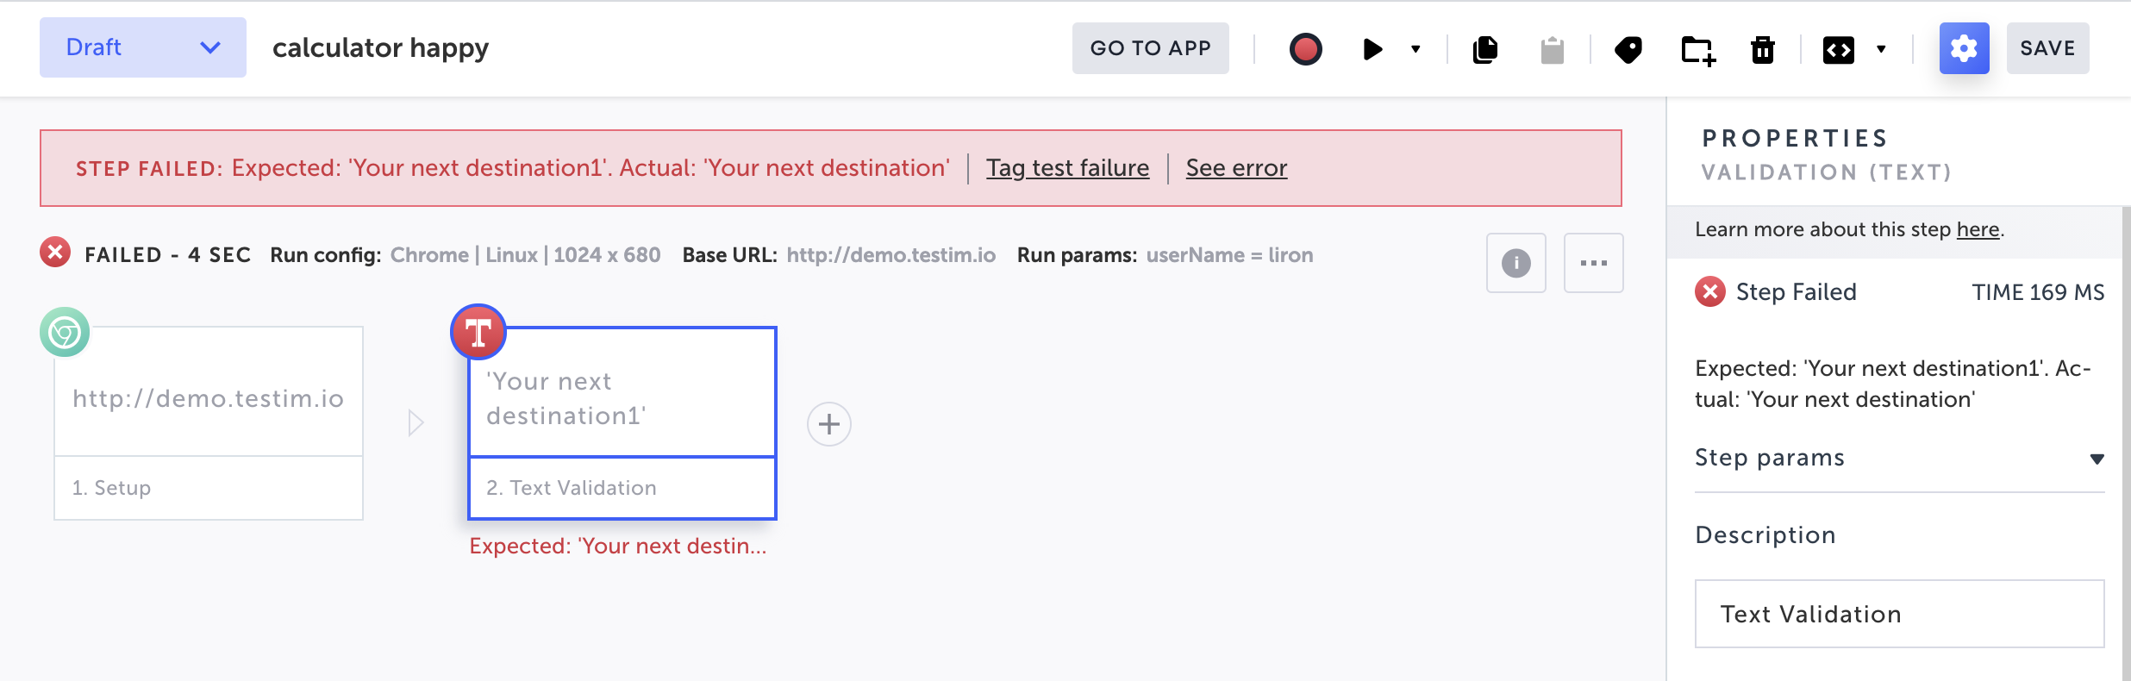Click the Description text field
The image size is (2131, 681).
(1899, 614)
